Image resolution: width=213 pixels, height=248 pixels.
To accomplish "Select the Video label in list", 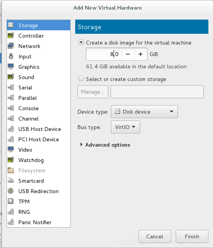I will coord(25,150).
